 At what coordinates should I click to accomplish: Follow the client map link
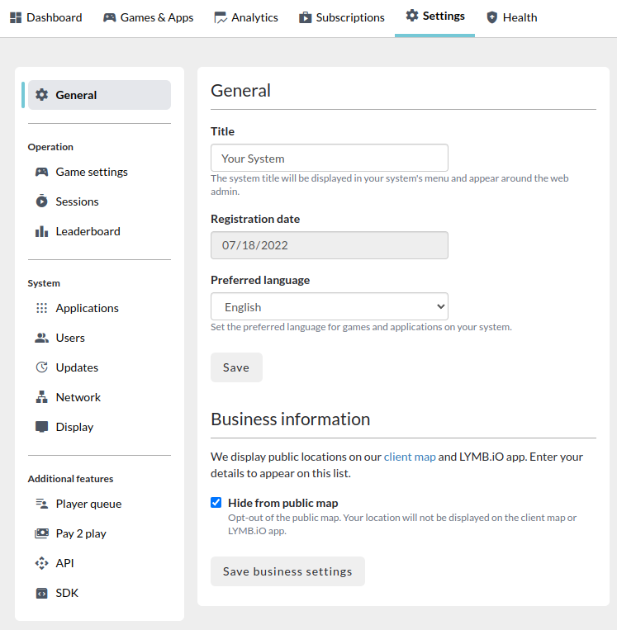click(x=410, y=457)
